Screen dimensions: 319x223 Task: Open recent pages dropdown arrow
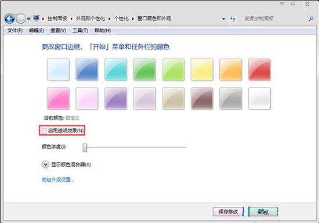28,19
